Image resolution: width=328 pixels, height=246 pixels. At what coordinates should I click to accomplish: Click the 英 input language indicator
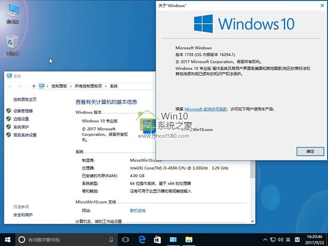click(288, 240)
